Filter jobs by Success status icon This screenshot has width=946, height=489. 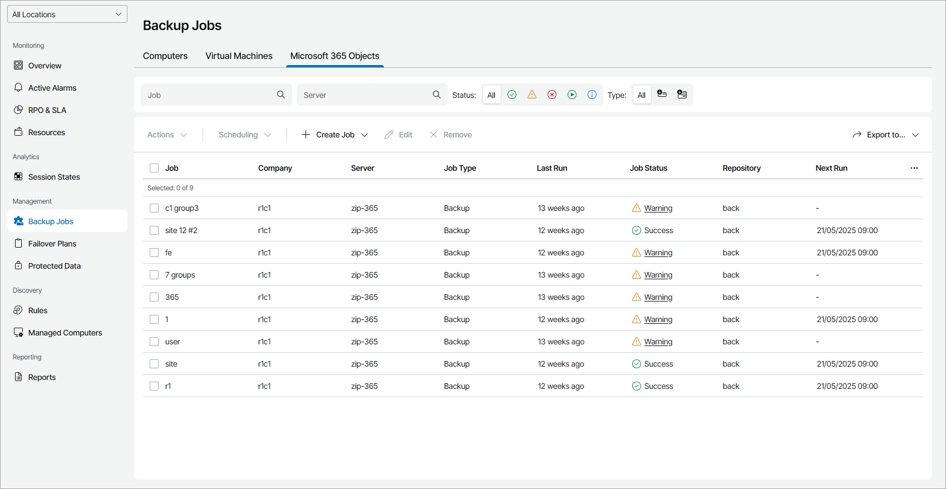[512, 95]
